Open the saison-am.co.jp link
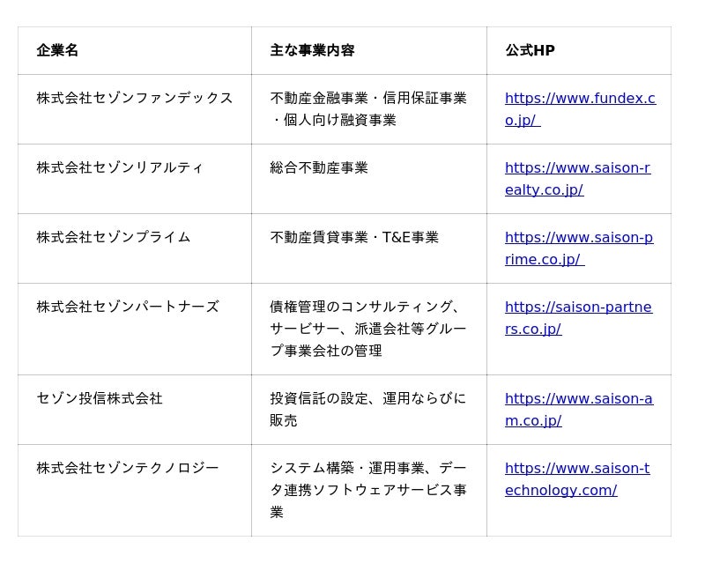The width and height of the screenshot is (705, 563). tap(579, 409)
